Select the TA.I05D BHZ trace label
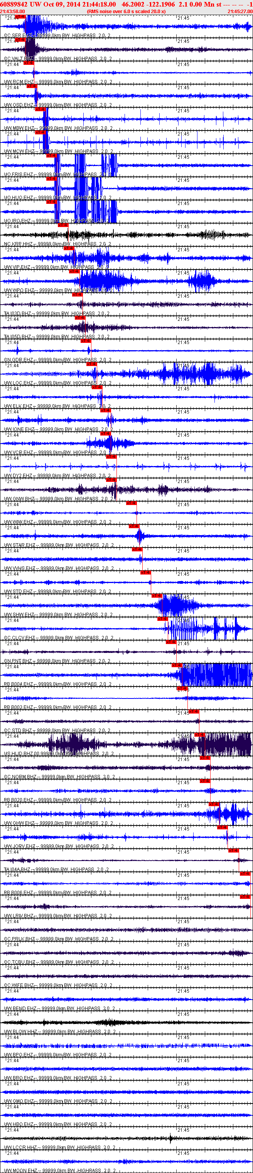 [57, 337]
